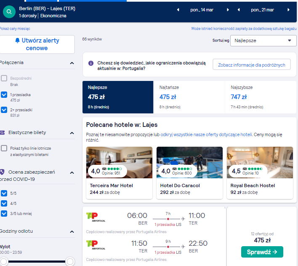Uncheck the 4/5 COVID rating filter
The height and width of the screenshot is (266, 298).
click(4, 203)
